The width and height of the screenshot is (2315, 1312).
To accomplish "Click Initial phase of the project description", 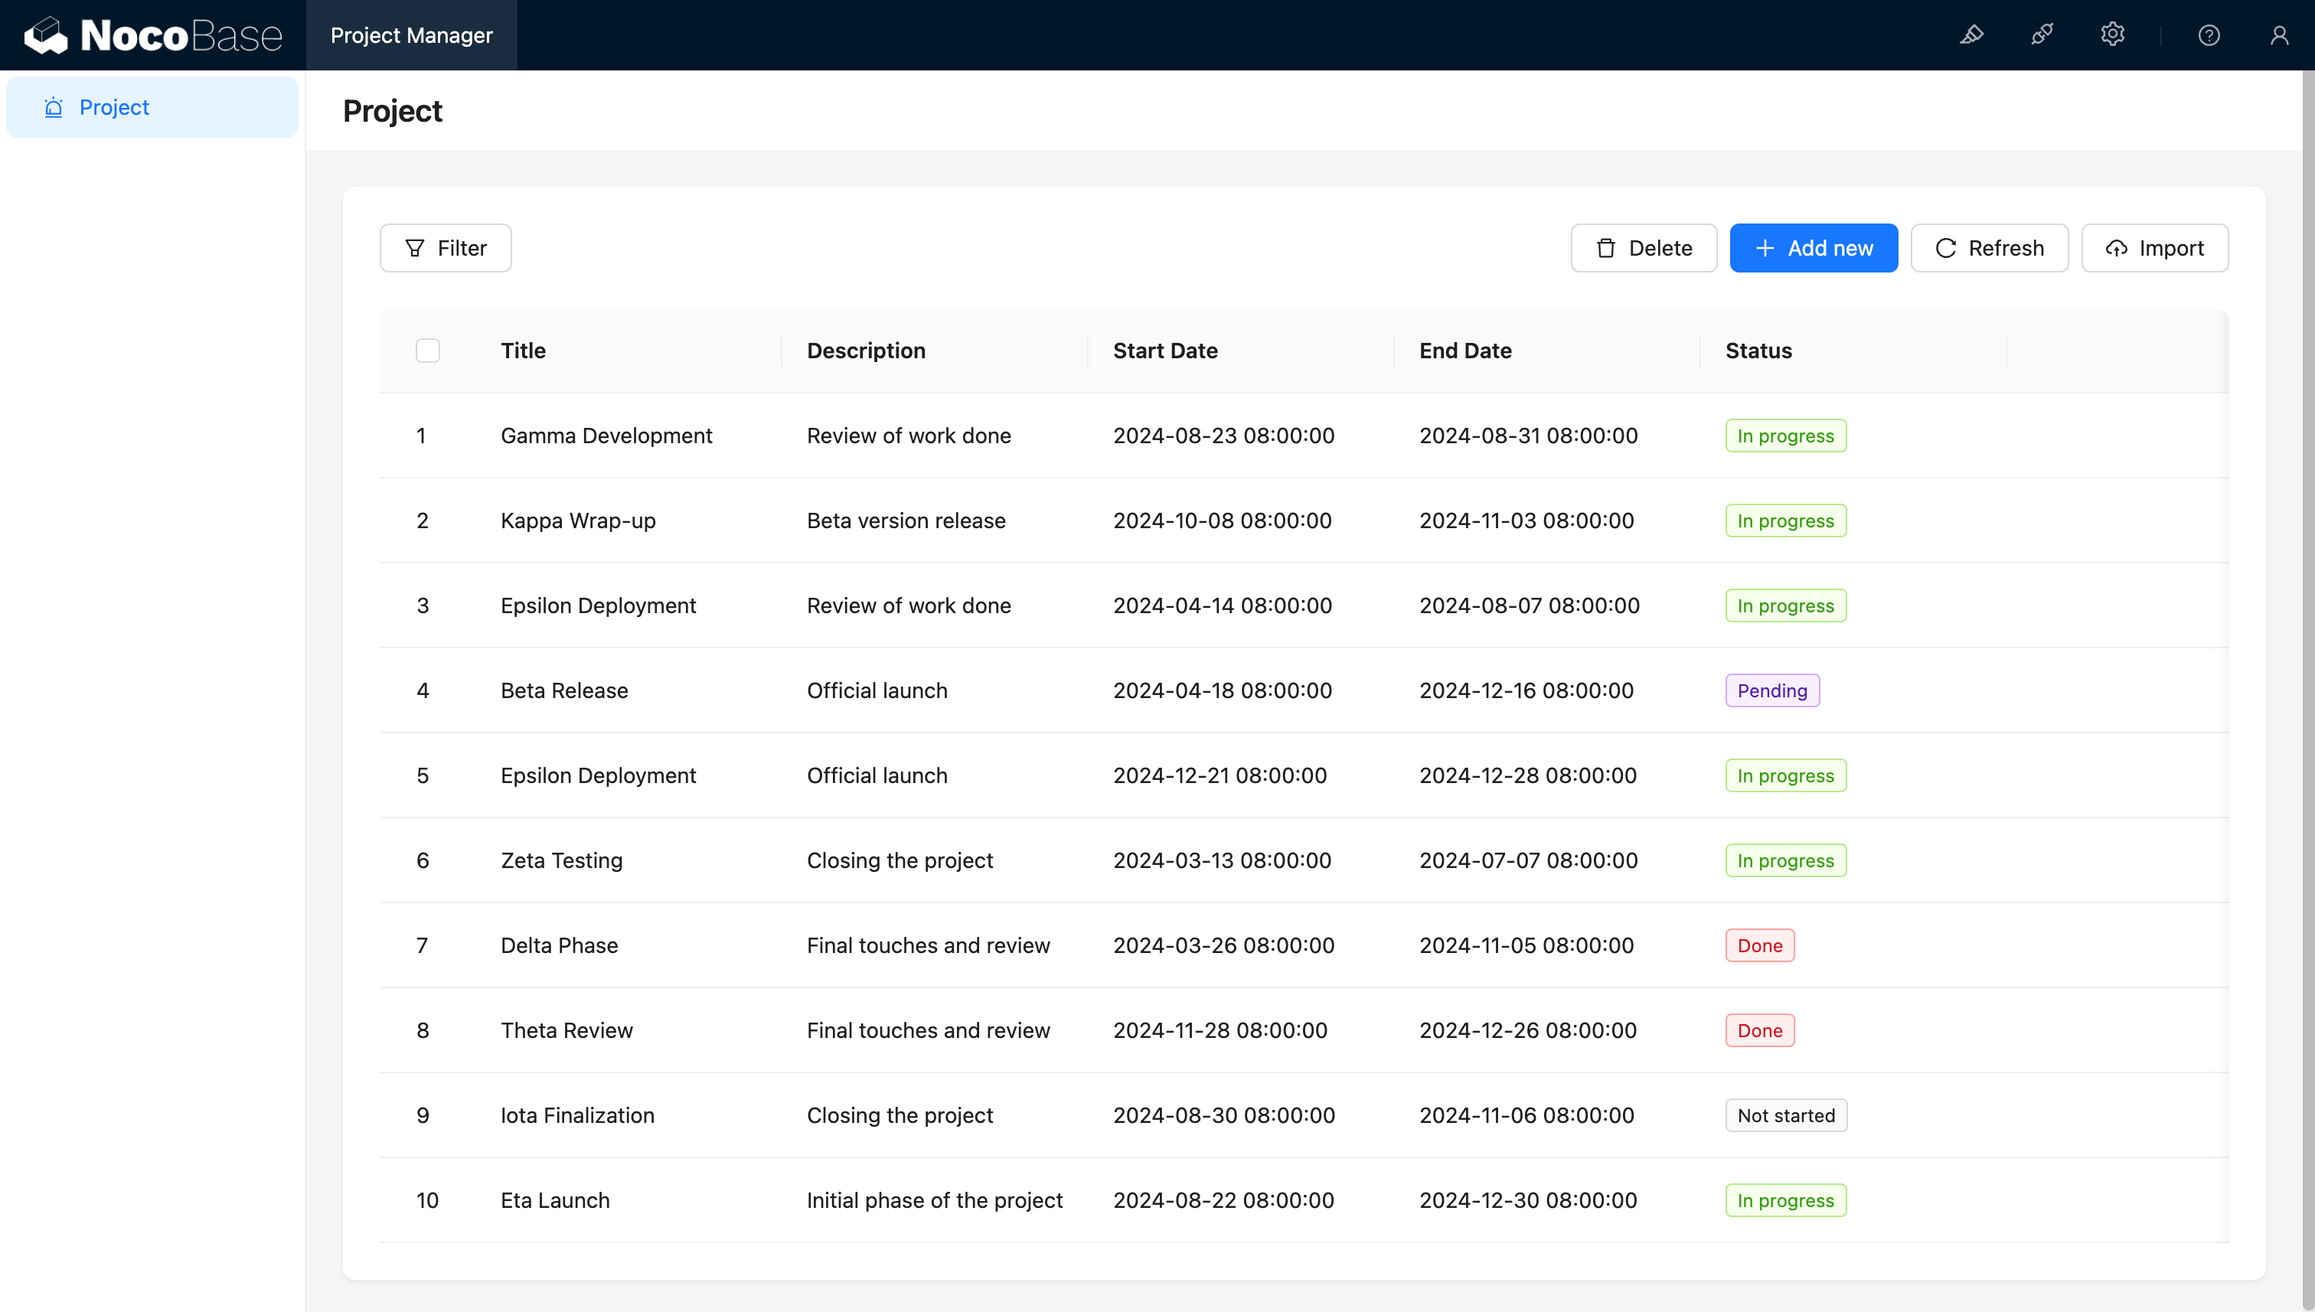I will 935,1200.
